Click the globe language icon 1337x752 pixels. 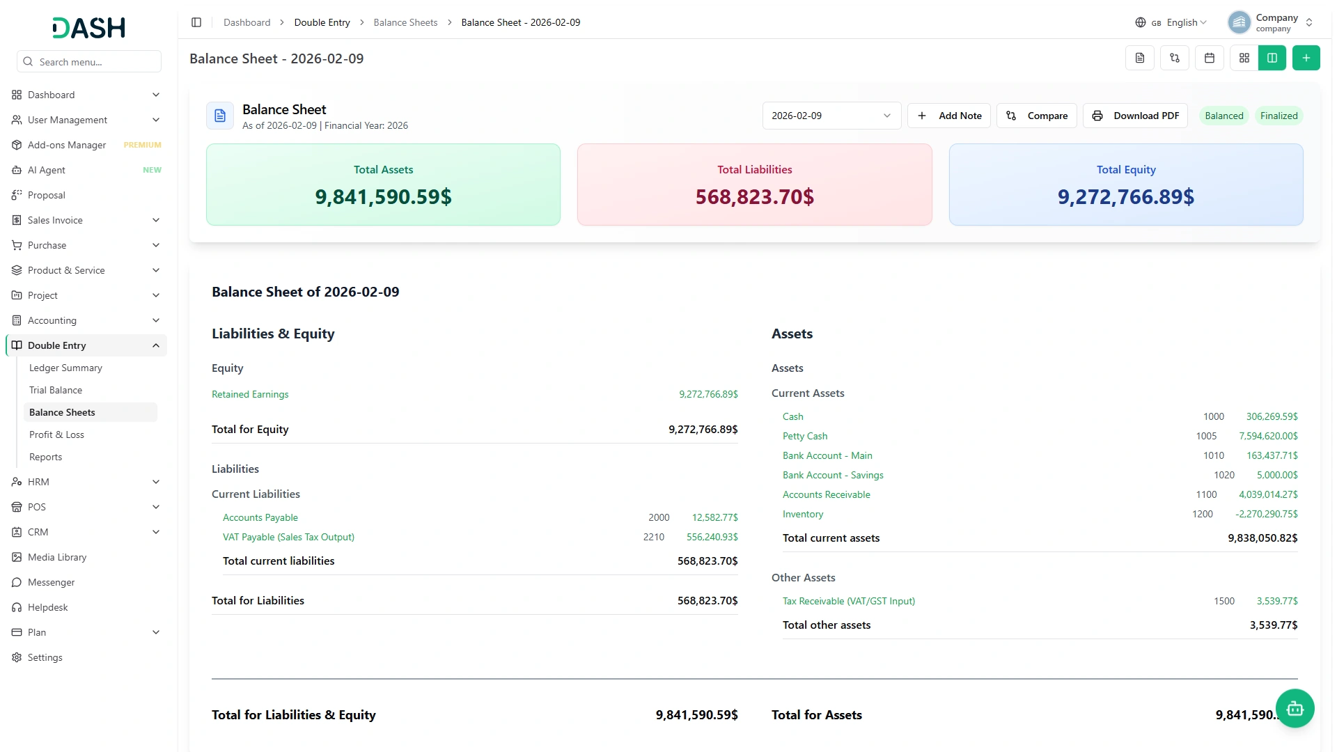click(1141, 22)
